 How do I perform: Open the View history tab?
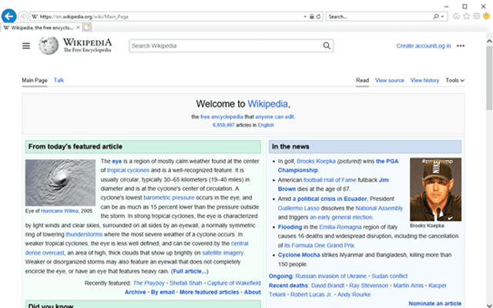[x=424, y=80]
